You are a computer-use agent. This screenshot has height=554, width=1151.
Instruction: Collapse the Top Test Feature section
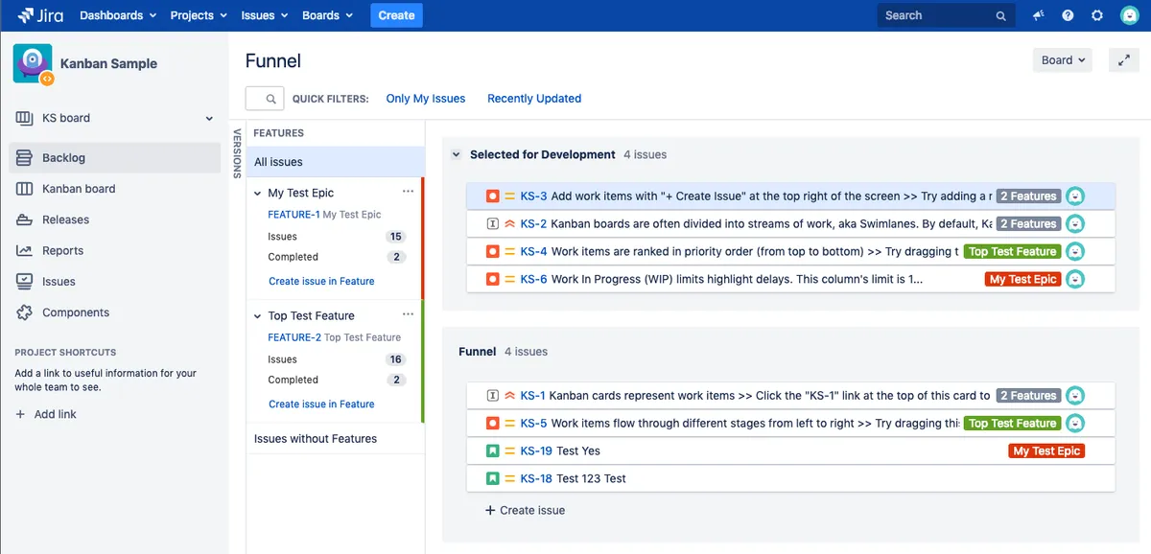[257, 315]
